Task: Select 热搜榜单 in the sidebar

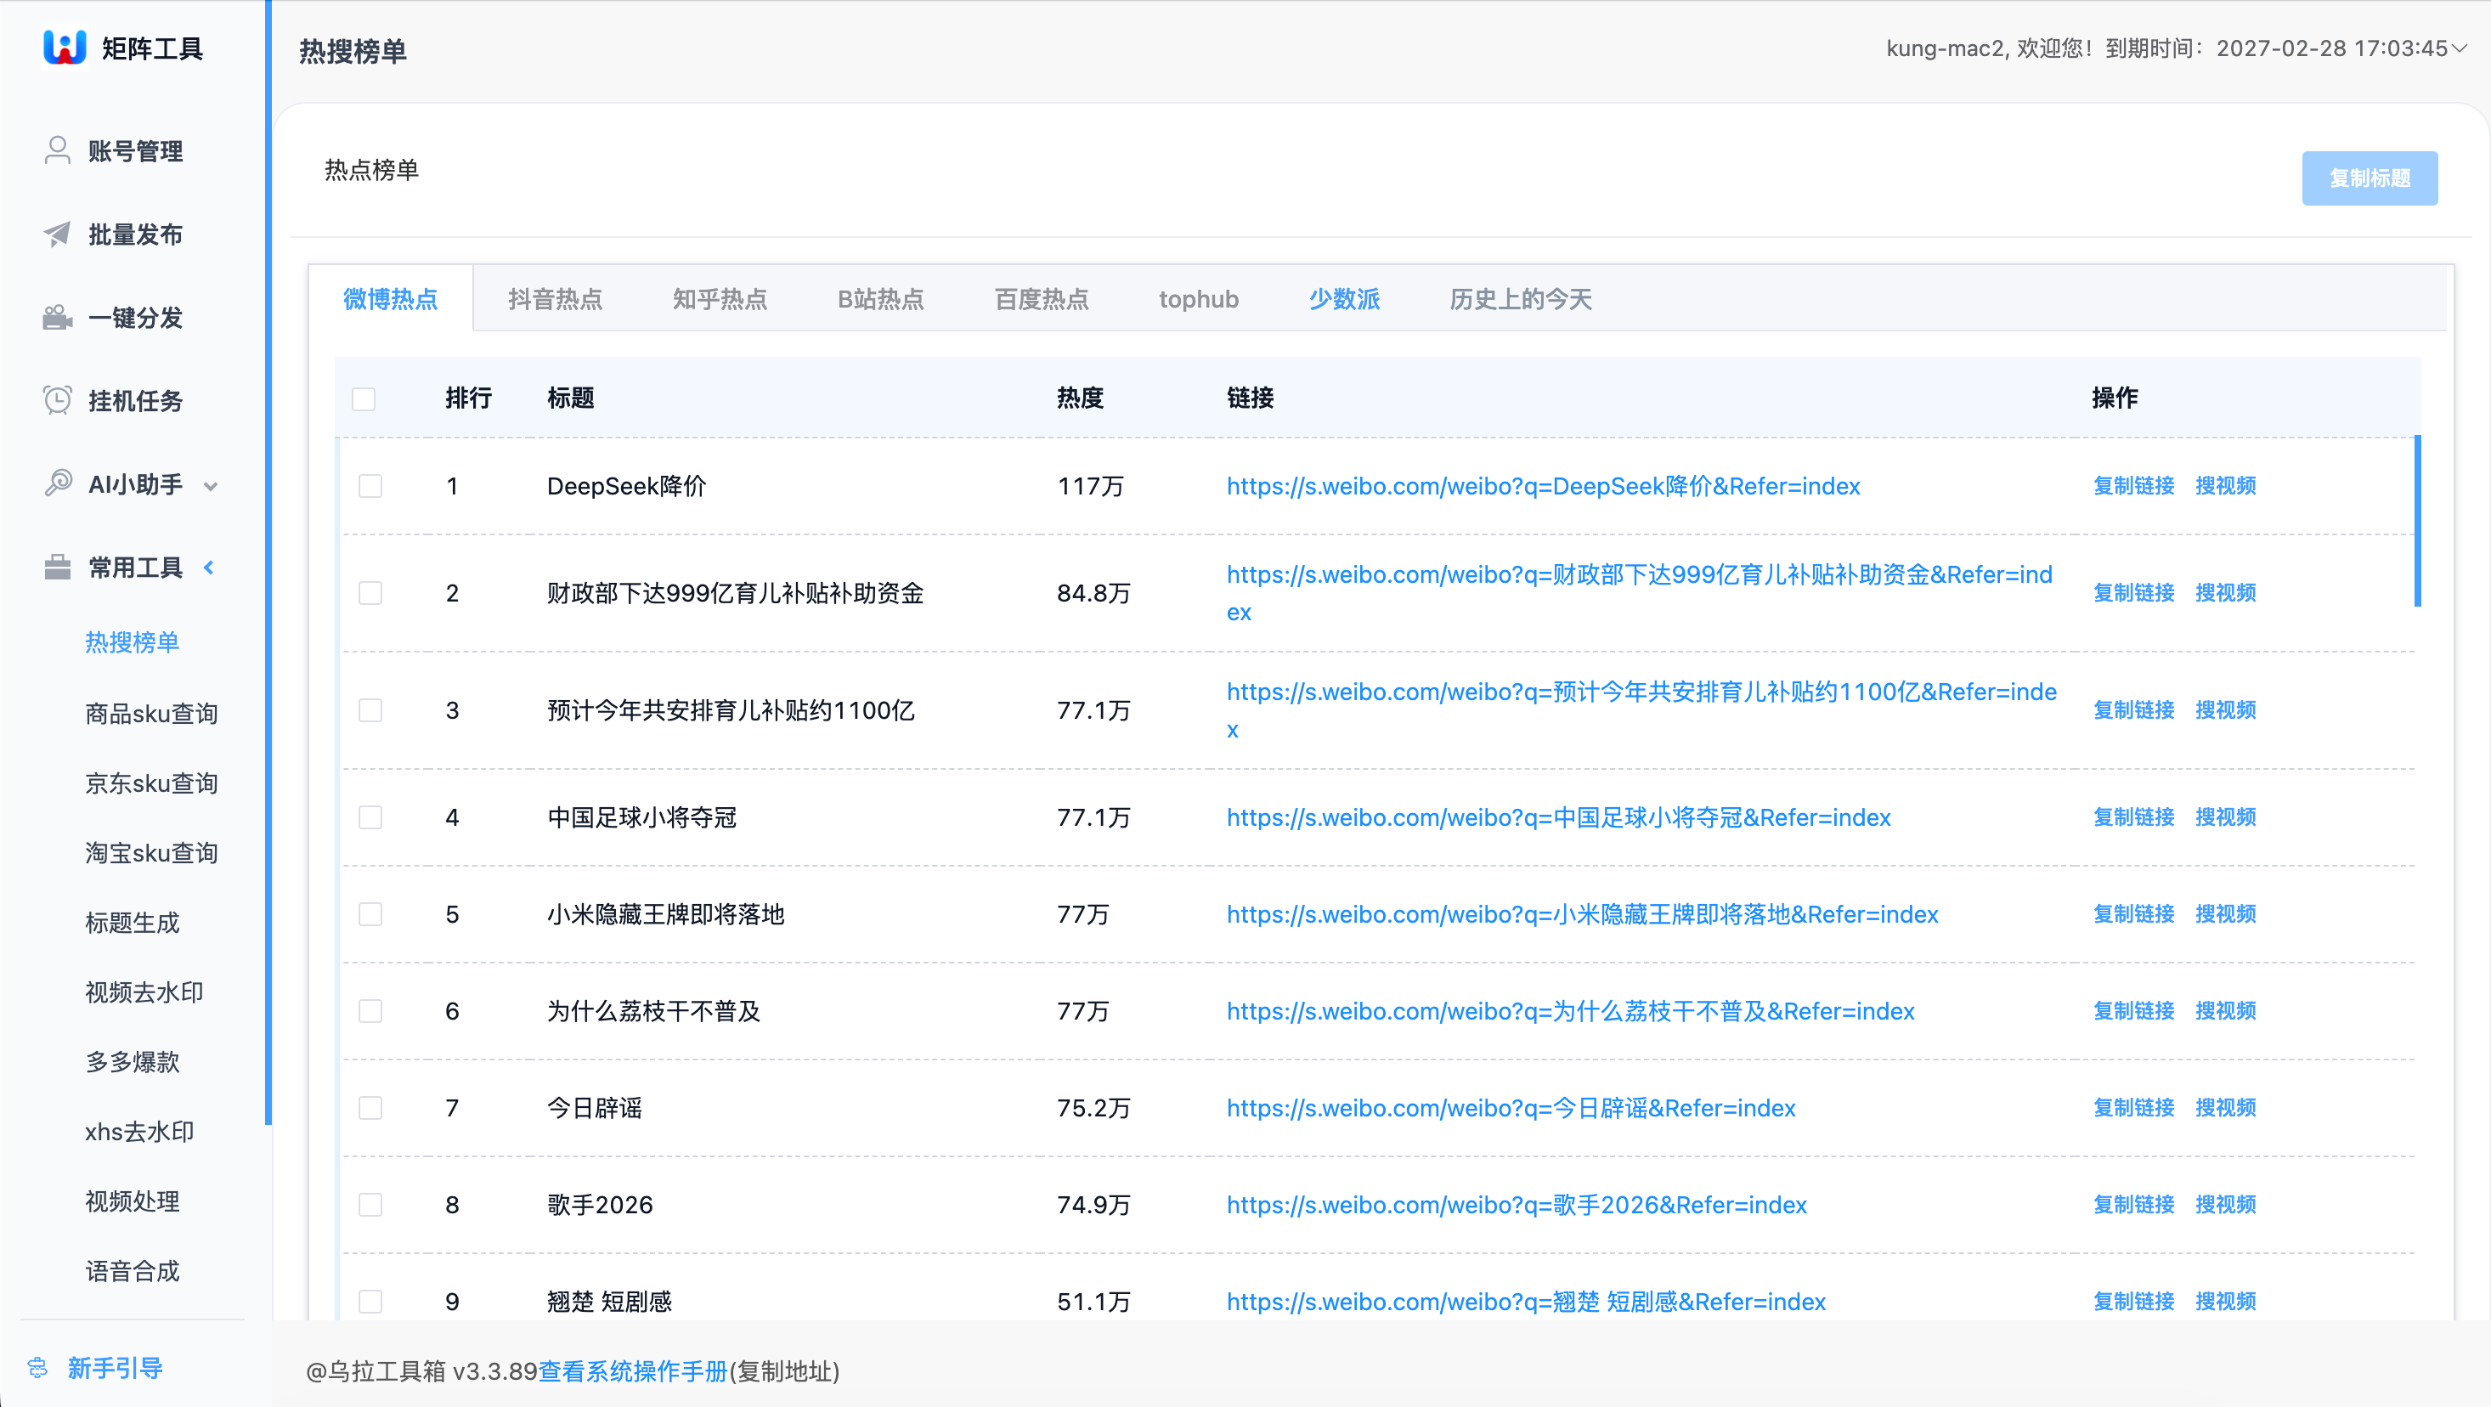Action: point(133,642)
